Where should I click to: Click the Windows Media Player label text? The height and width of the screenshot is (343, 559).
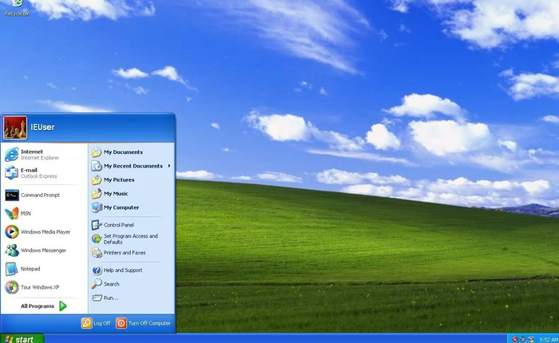click(46, 232)
